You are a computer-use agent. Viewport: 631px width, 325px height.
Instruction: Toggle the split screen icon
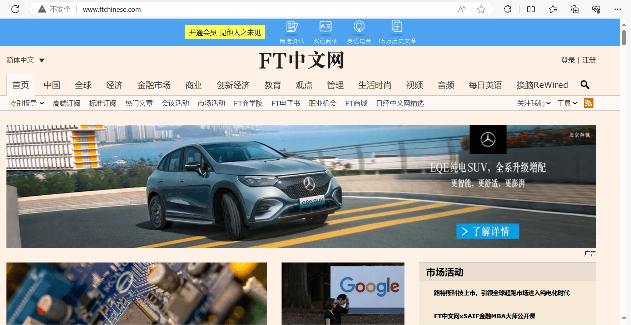pyautogui.click(x=531, y=9)
